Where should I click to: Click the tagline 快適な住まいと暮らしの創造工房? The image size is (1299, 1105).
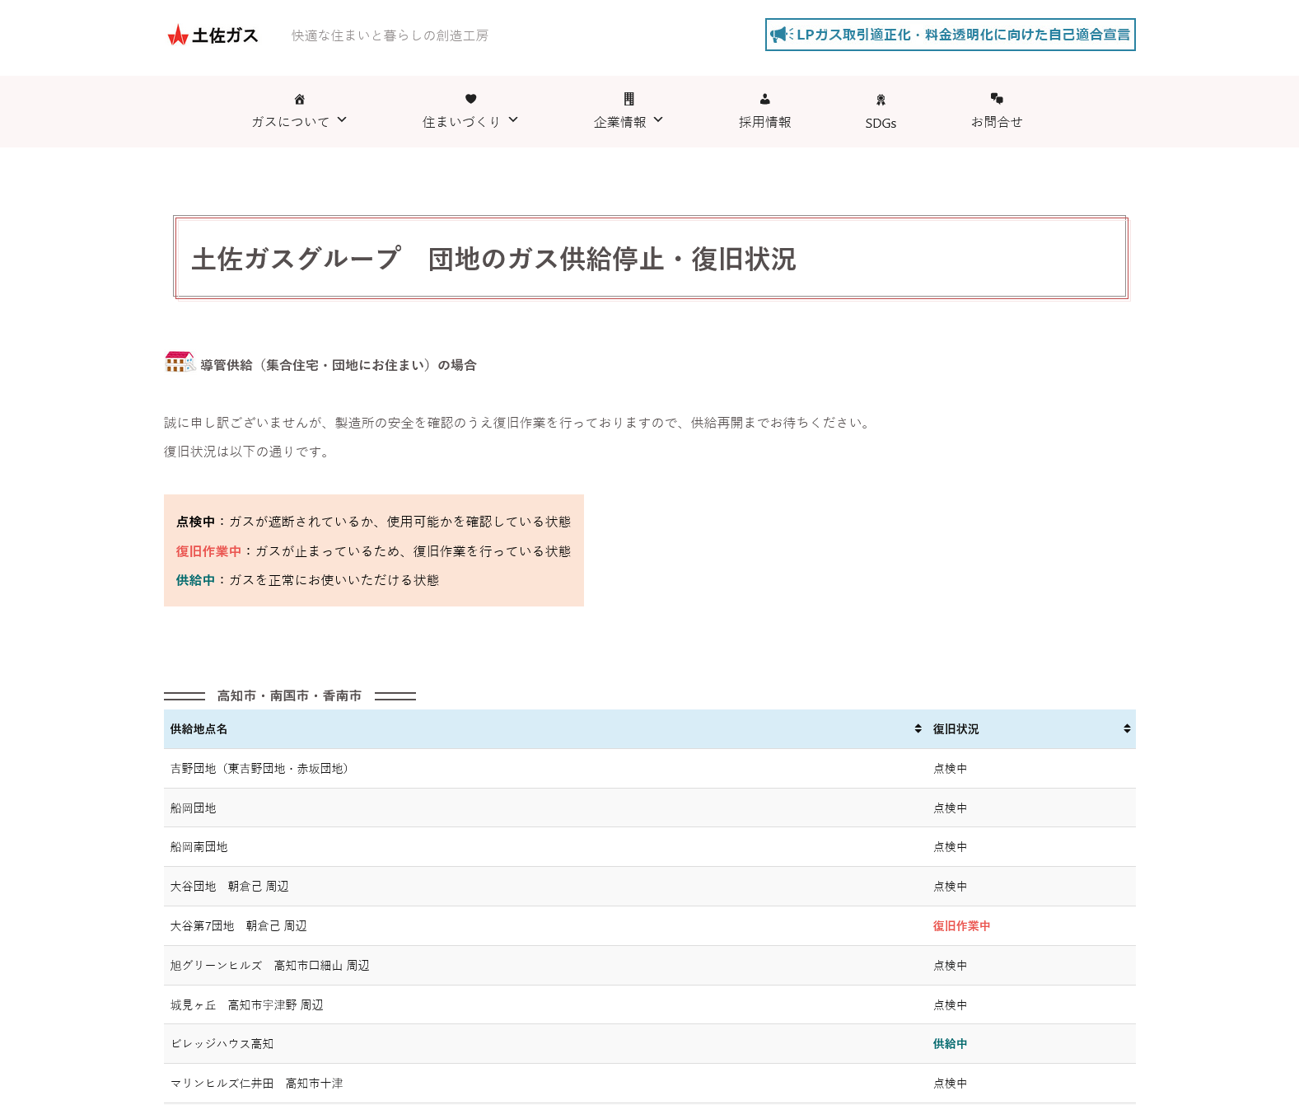pyautogui.click(x=390, y=35)
